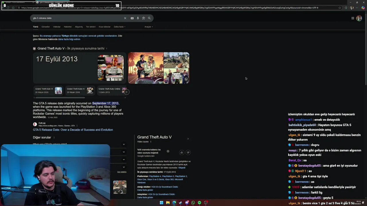Click the 17 Eylül 2013 date
The width and height of the screenshot is (367, 206).
coord(57,59)
